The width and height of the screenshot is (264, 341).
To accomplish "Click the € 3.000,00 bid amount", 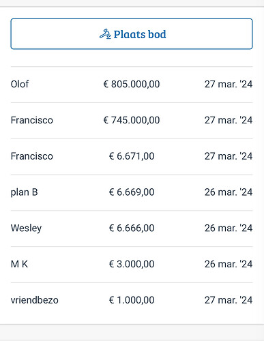I will (x=132, y=264).
